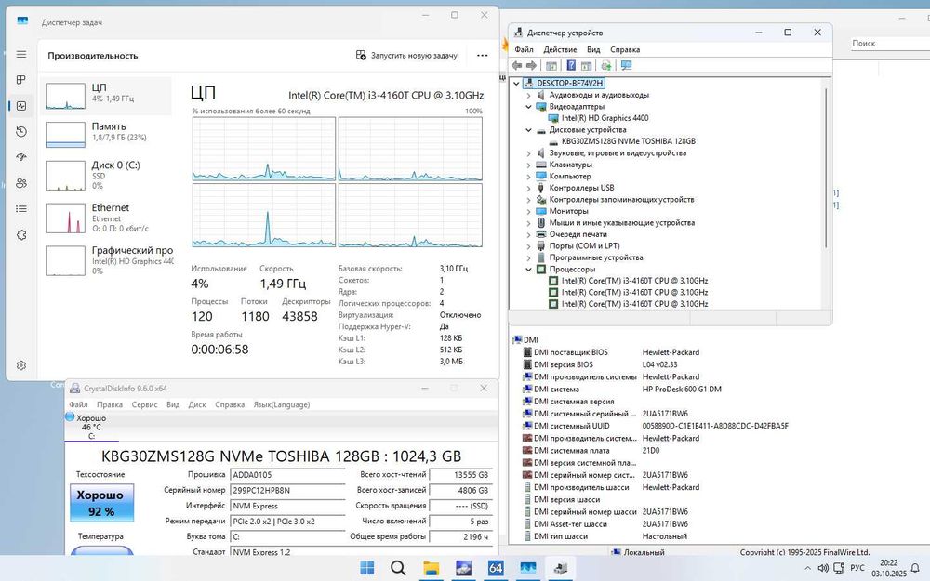Open Details list icon in Task Manager sidebar
This screenshot has height=581, width=930.
pyautogui.click(x=21, y=208)
